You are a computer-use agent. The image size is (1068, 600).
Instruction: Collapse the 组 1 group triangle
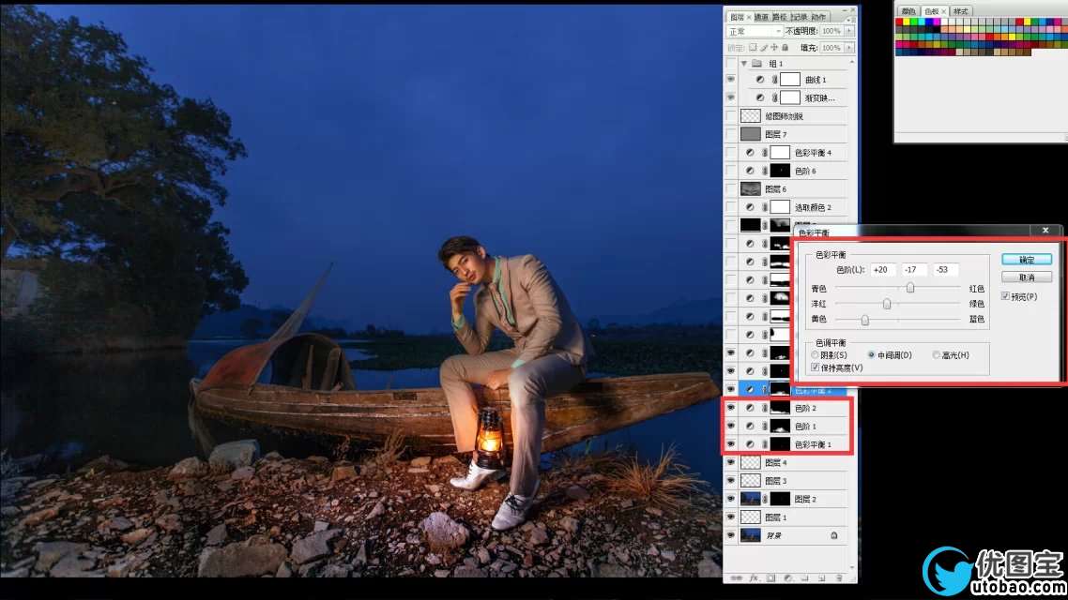pos(744,63)
